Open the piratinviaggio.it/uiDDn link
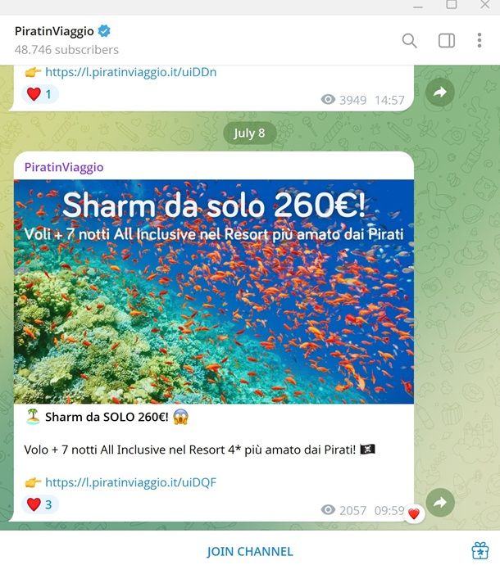Screen dimensions: 500x565 tap(131, 72)
